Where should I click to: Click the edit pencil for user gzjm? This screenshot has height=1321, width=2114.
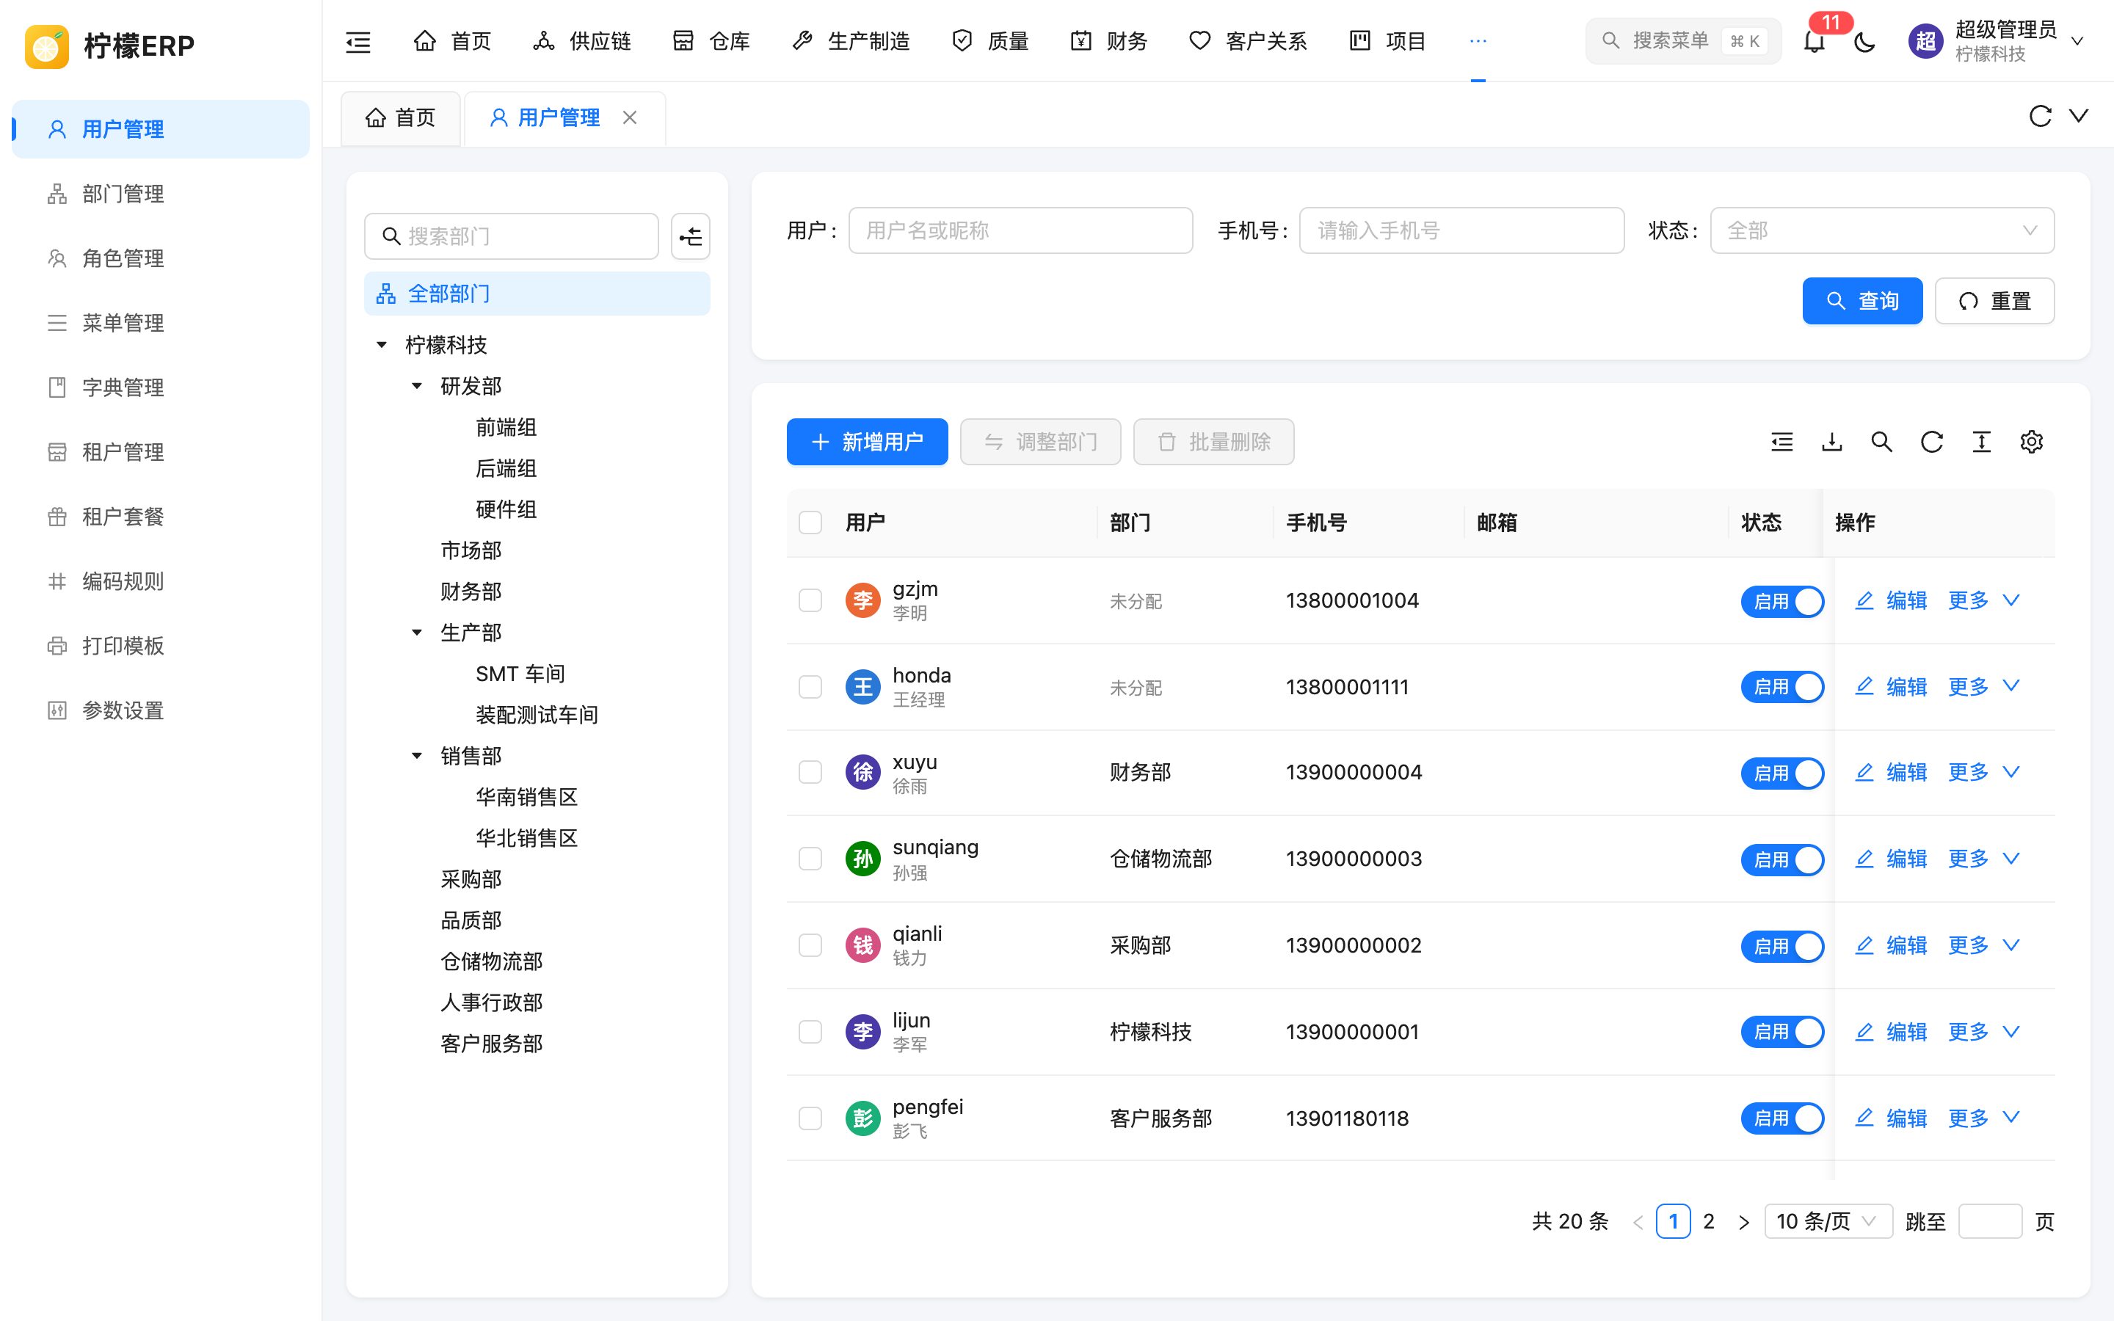(1864, 600)
